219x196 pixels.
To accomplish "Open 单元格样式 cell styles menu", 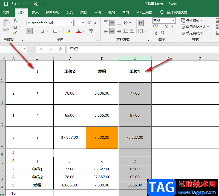I will [x=193, y=33].
